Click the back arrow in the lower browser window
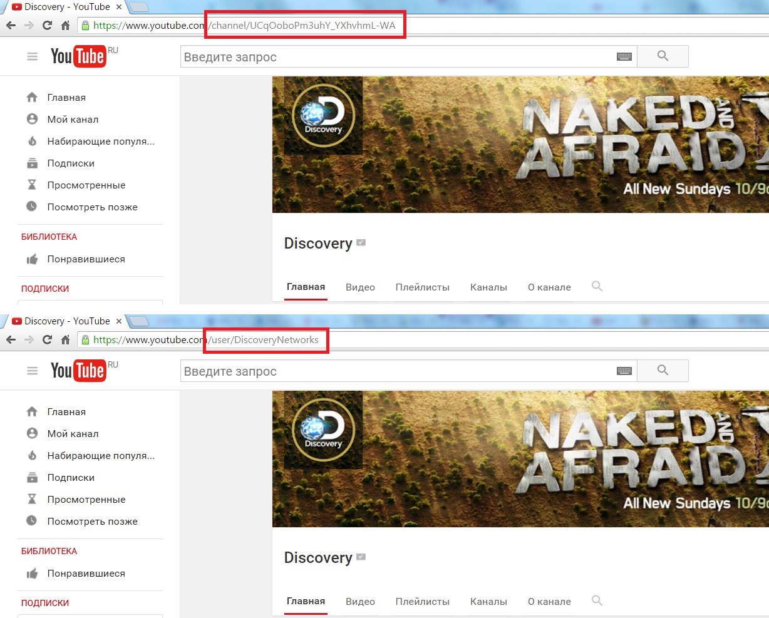The width and height of the screenshot is (769, 618). pos(11,339)
